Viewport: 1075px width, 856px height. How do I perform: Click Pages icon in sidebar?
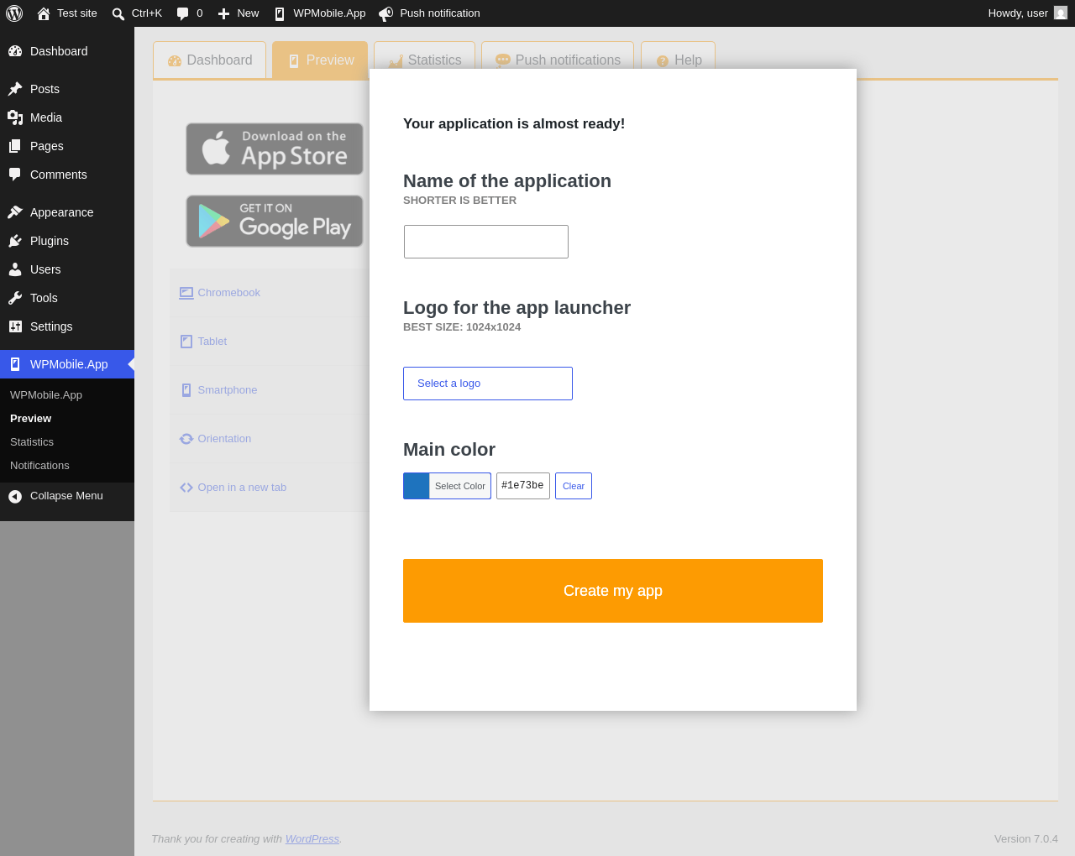[x=15, y=146]
